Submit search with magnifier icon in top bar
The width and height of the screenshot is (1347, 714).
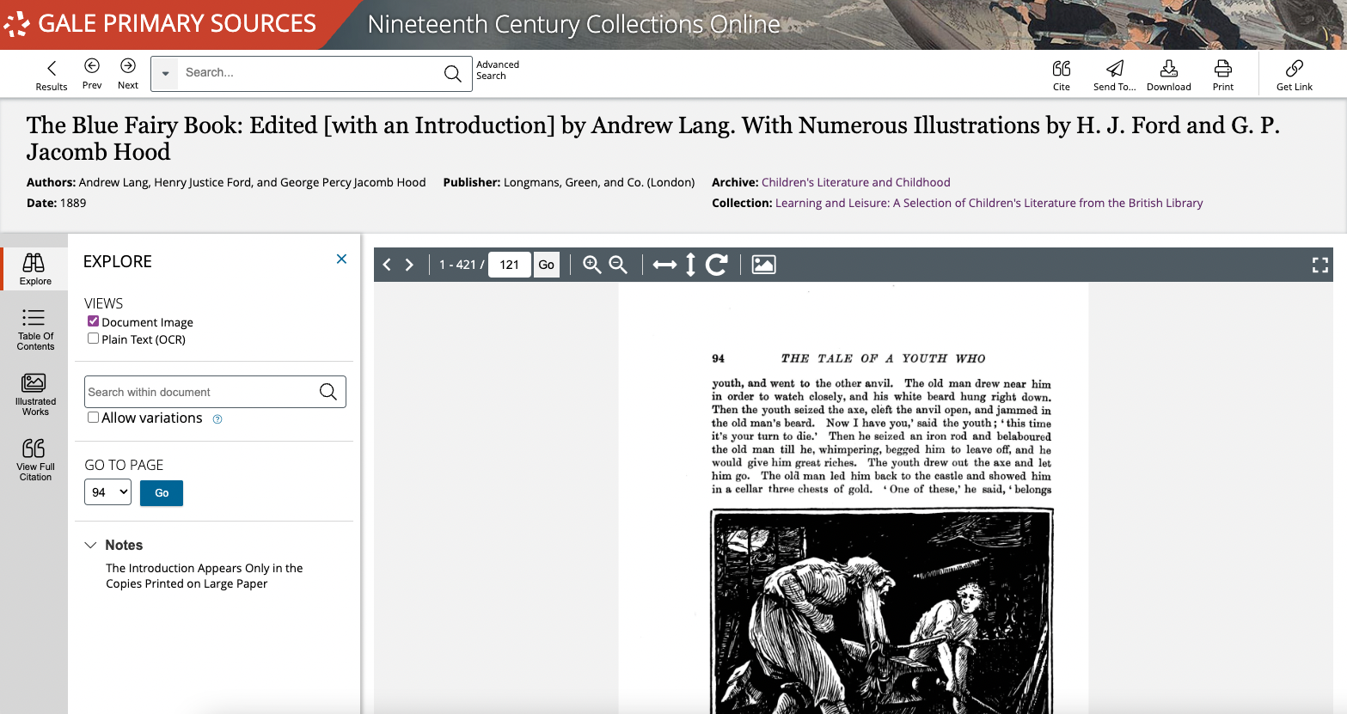(x=453, y=74)
